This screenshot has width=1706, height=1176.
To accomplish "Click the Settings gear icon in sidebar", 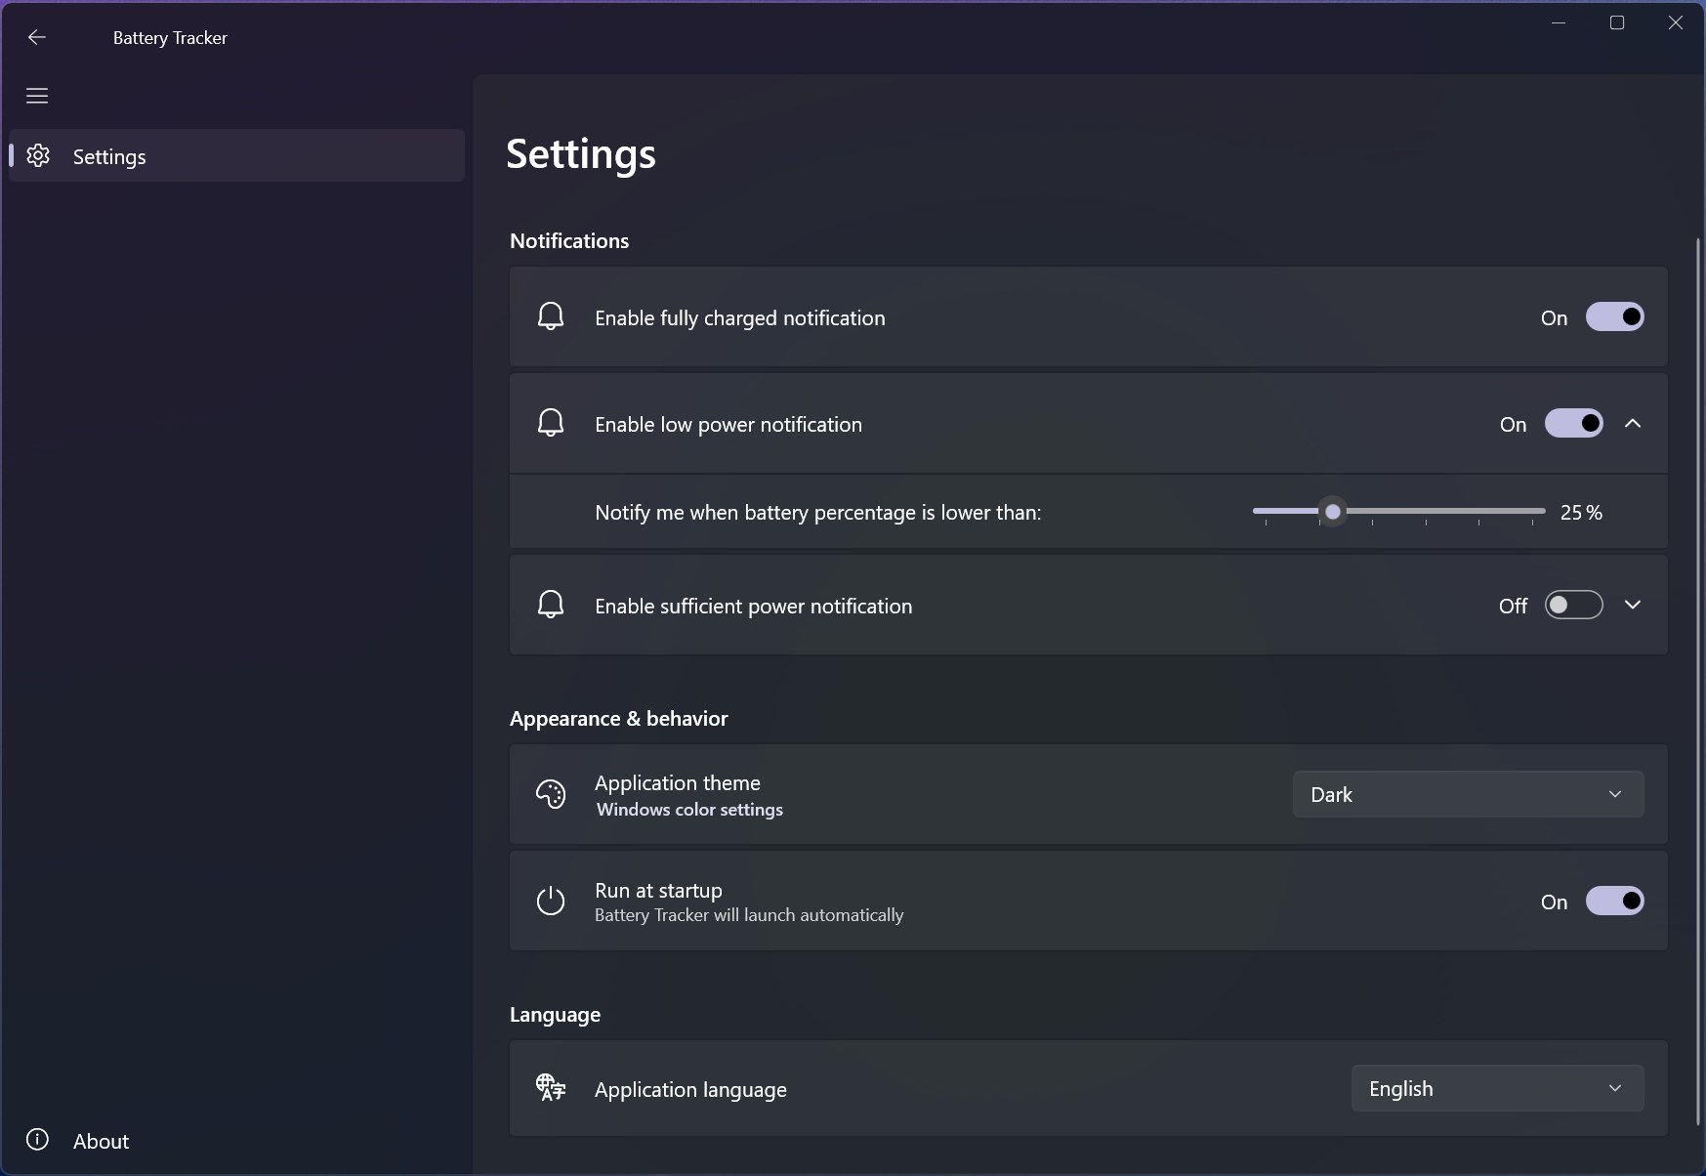I will click(38, 156).
